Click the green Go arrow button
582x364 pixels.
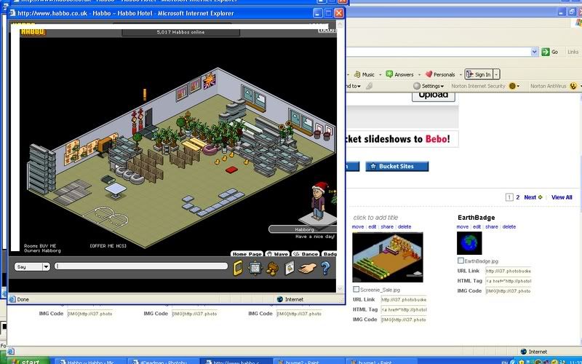(x=545, y=52)
